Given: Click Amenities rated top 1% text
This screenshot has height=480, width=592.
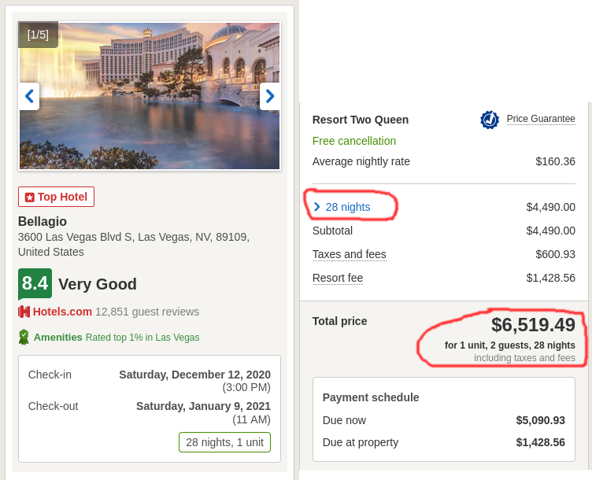Looking at the screenshot, I should 117,338.
